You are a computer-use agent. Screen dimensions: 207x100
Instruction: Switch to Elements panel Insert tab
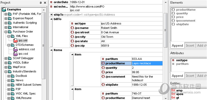pos(190,46)
